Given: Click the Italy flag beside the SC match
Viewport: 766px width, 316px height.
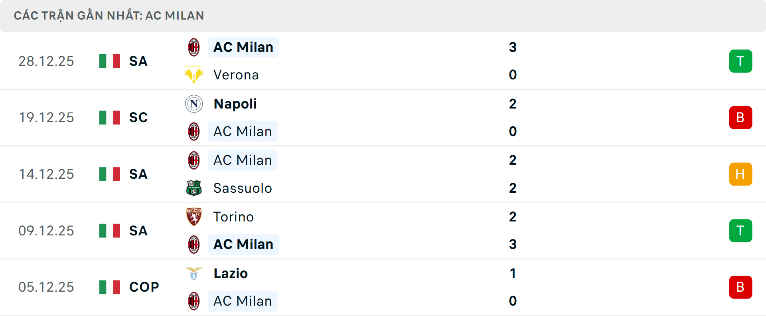Looking at the screenshot, I should pyautogui.click(x=109, y=117).
